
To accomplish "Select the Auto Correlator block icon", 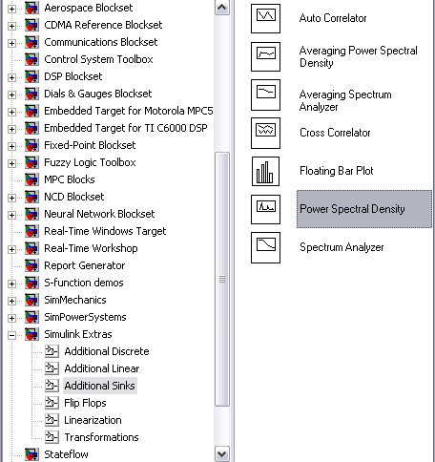I will (265, 18).
